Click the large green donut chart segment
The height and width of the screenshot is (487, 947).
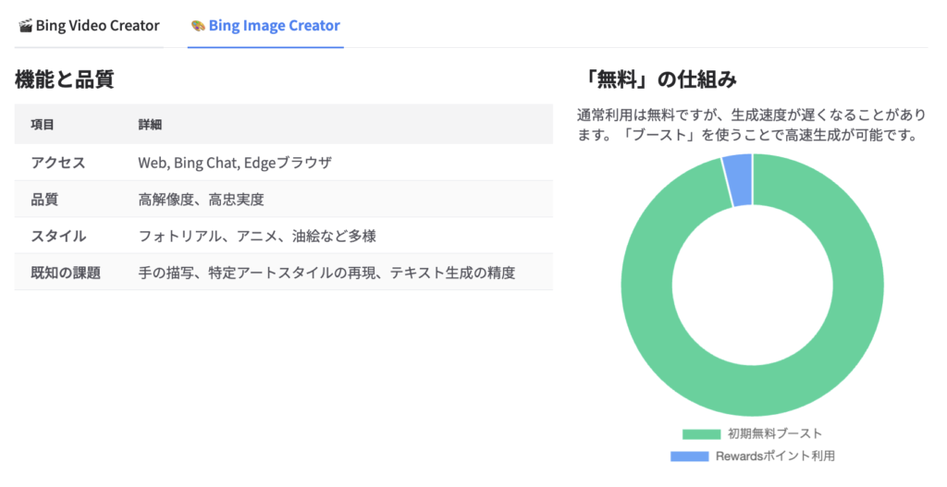[x=753, y=391]
